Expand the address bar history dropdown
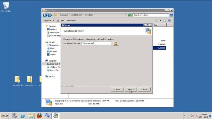The height and width of the screenshot is (119, 212). [x=126, y=15]
